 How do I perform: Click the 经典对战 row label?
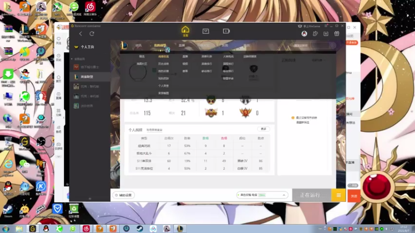[144, 146]
